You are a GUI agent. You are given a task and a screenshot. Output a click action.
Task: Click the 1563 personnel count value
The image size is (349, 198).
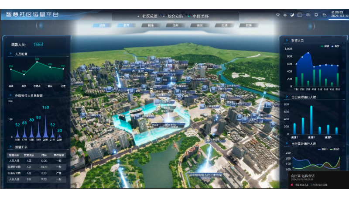tap(38, 45)
